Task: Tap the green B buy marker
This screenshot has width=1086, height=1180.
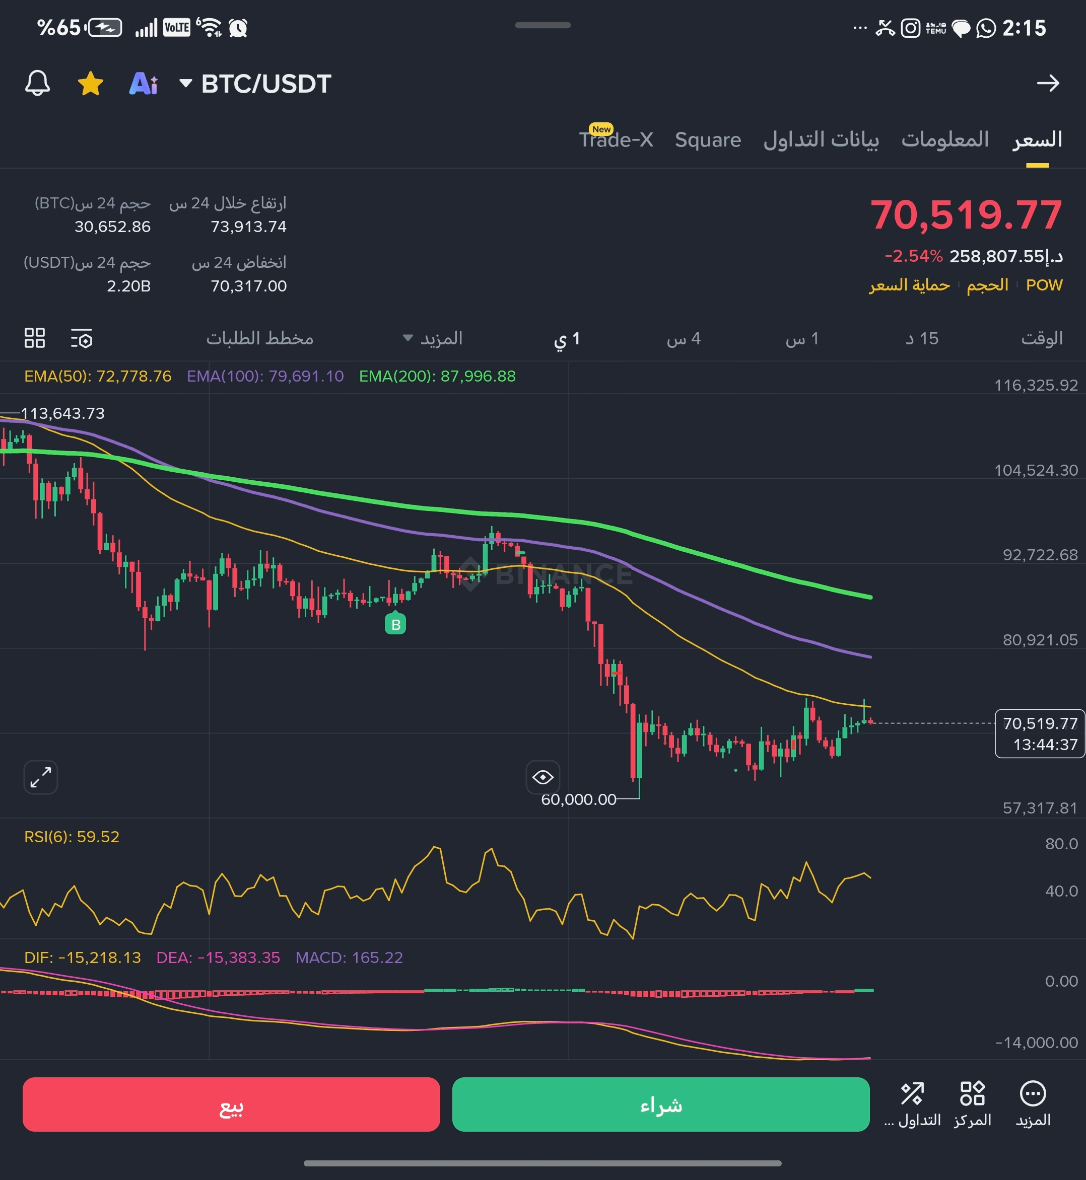Action: pos(395,624)
